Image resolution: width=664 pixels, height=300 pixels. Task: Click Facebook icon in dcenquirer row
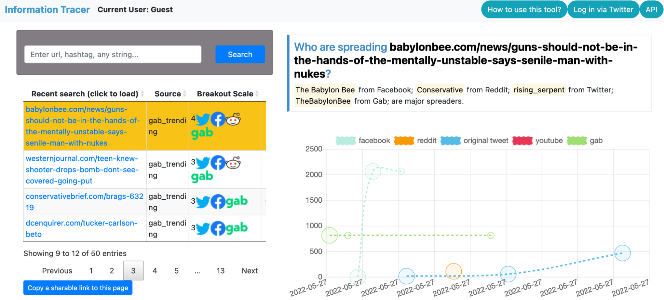coord(218,229)
